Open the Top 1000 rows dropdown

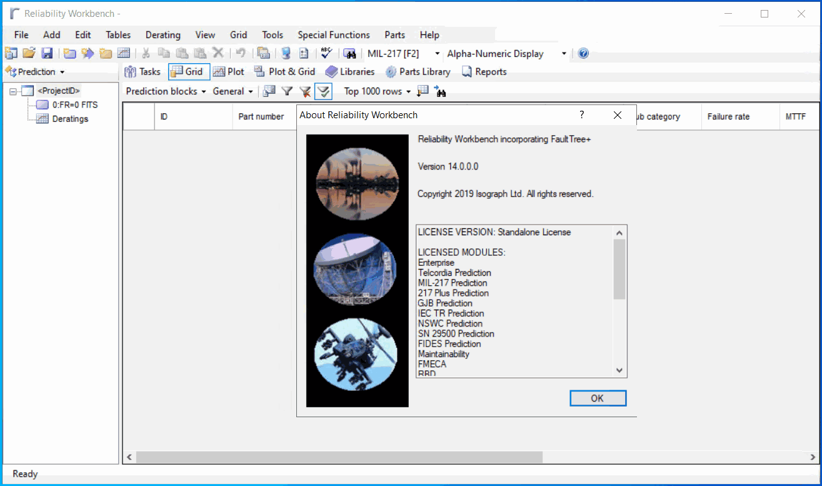point(377,91)
